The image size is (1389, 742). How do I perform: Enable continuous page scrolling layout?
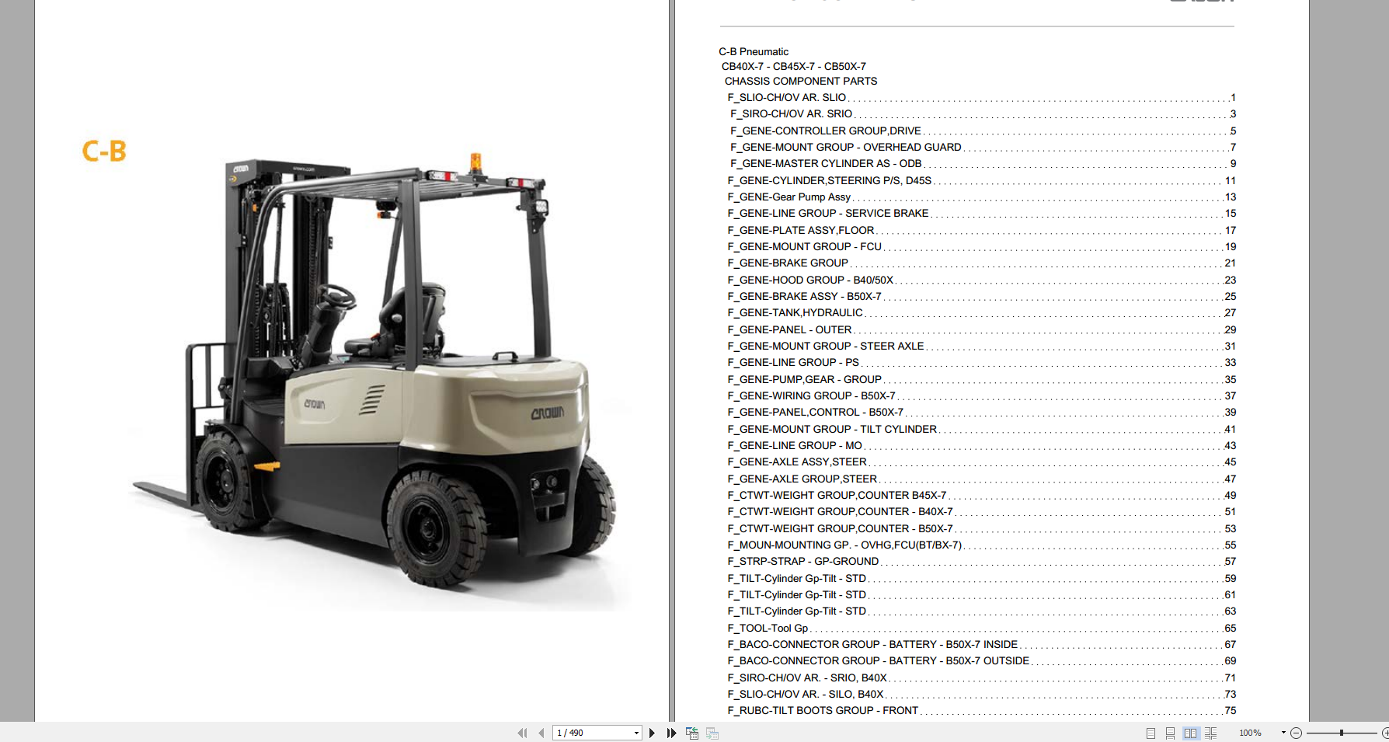(x=1170, y=733)
